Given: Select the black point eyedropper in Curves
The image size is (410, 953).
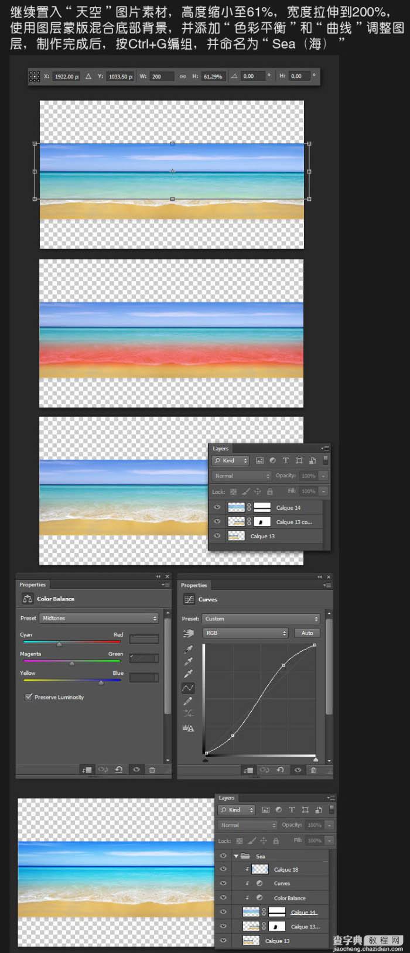Looking at the screenshot, I should point(188,649).
